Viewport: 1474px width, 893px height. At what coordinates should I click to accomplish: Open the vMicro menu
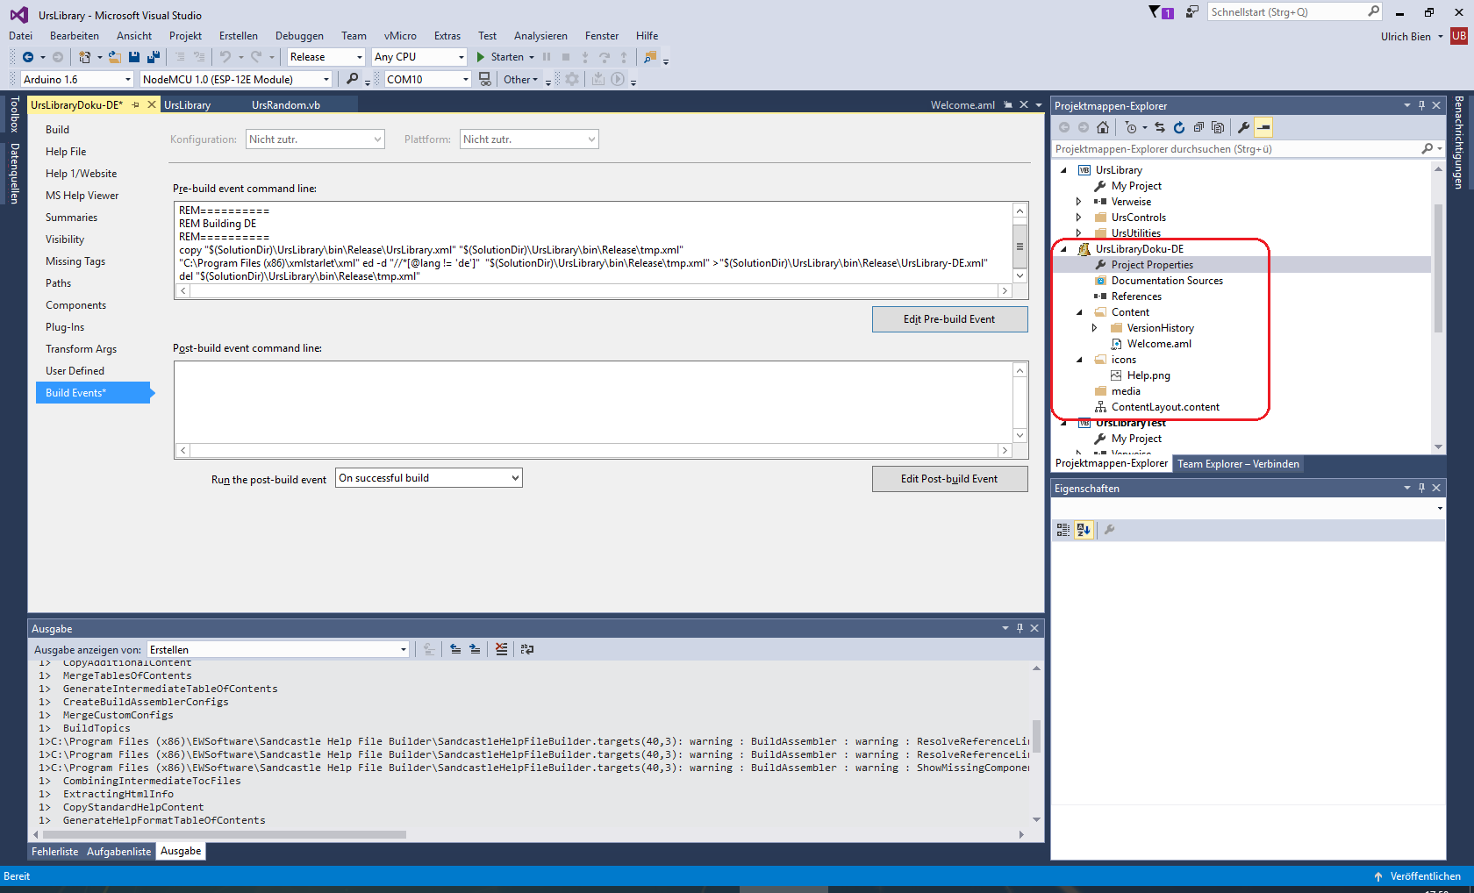[400, 36]
